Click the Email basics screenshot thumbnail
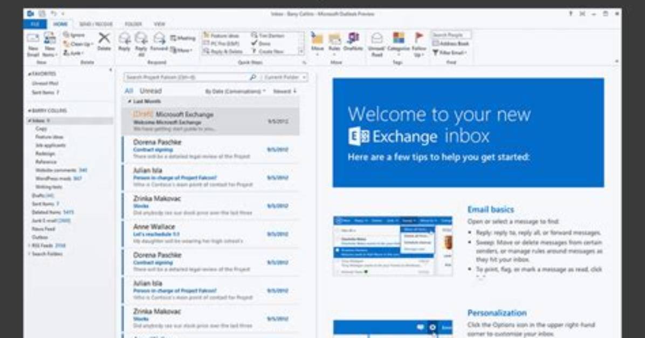This screenshot has height=338, width=645. 393,246
